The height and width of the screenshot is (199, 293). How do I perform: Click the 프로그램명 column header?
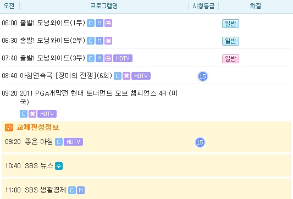(x=104, y=6)
